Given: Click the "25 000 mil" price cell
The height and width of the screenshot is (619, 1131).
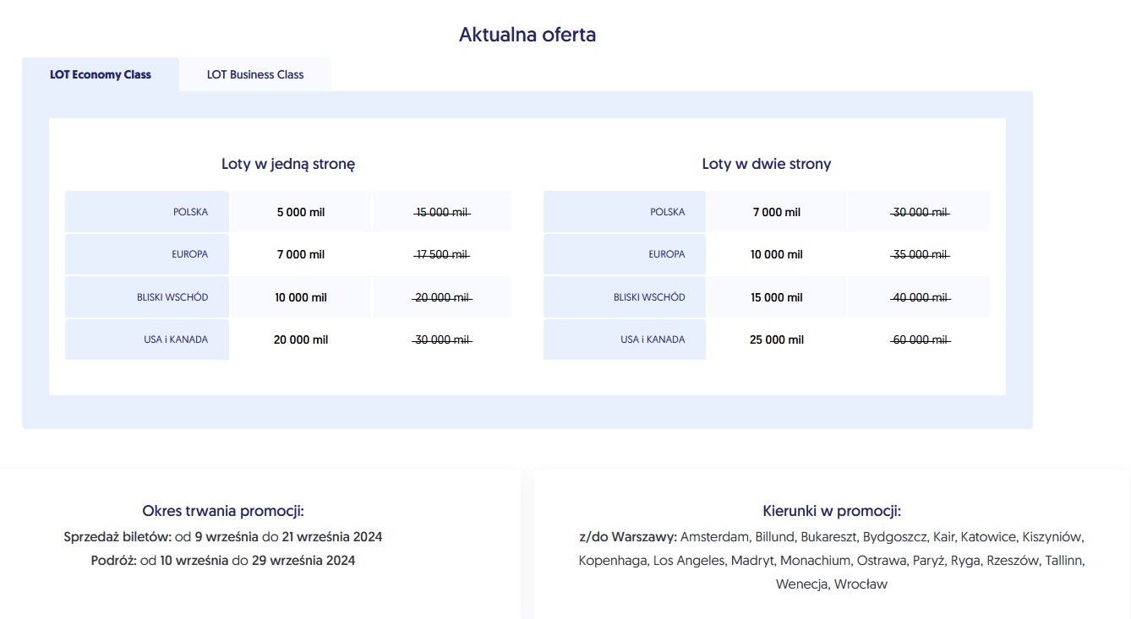Looking at the screenshot, I should (777, 339).
